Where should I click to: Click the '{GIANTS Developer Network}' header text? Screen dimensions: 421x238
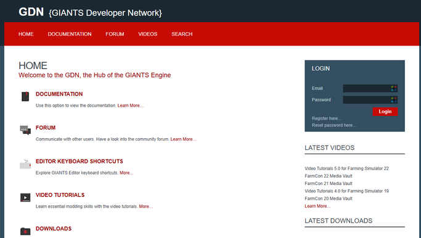[x=105, y=13]
